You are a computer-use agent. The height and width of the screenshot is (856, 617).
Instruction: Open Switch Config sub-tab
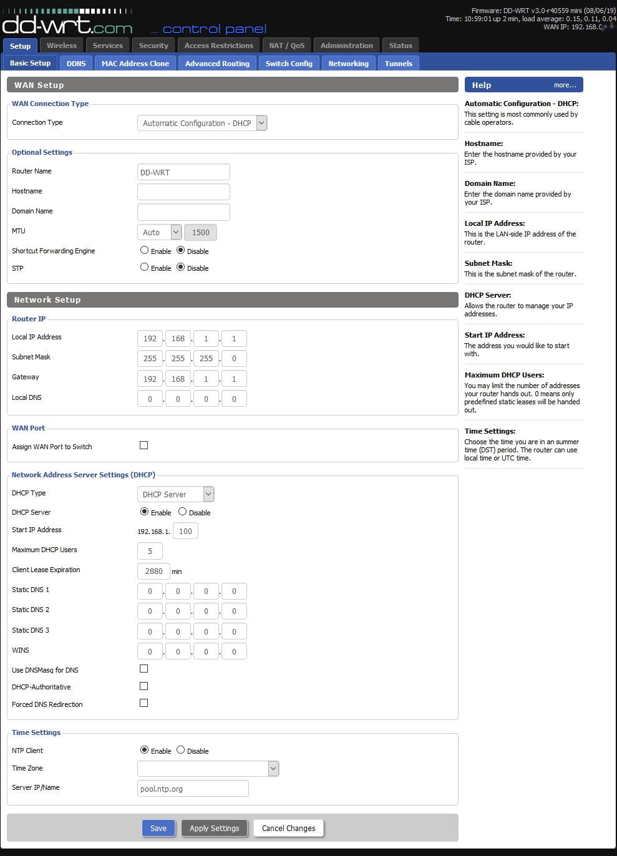pos(289,63)
